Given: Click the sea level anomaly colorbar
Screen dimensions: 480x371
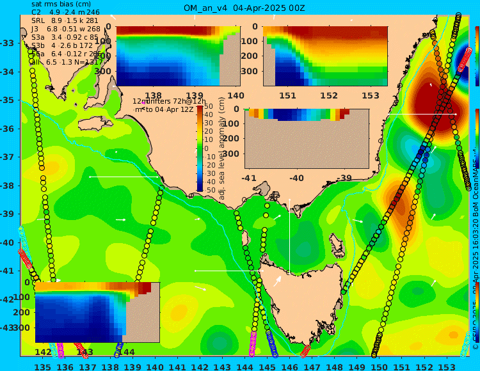Looking at the screenshot, I should click(x=200, y=148).
